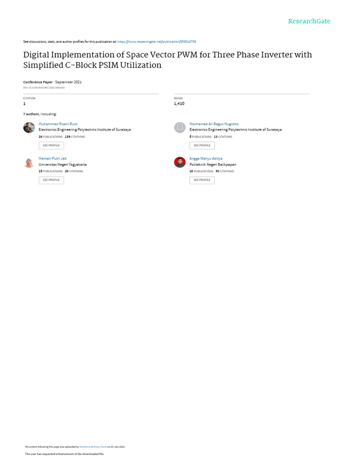This screenshot has width=348, height=464.
Task: Open Muhammad Rizani Rusli author name link
Action: (58, 124)
